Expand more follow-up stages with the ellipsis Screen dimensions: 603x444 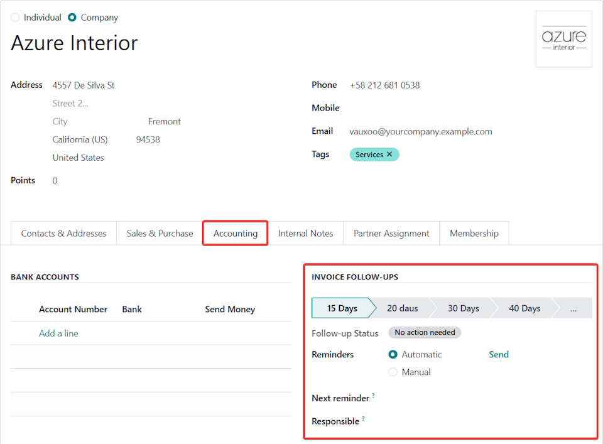pyautogui.click(x=573, y=308)
